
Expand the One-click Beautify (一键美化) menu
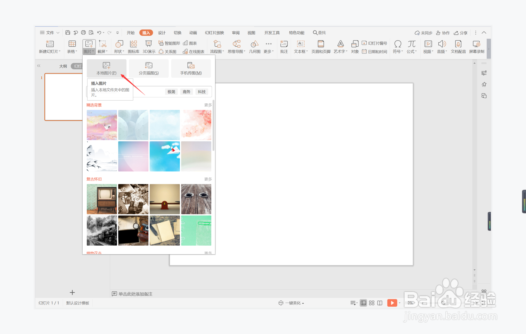pyautogui.click(x=291, y=303)
